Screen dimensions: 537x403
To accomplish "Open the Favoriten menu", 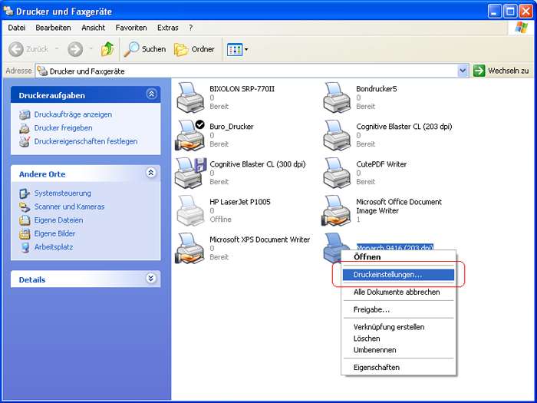I will coord(131,28).
